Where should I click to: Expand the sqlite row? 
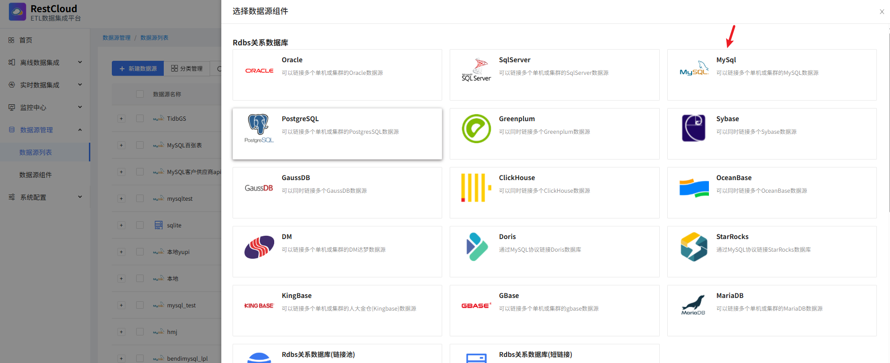[x=121, y=225]
